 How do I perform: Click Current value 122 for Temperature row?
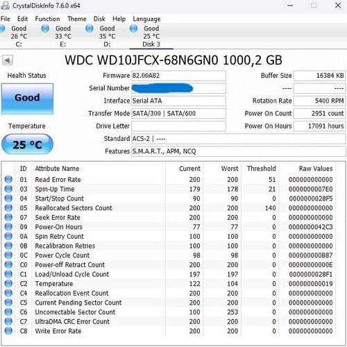(194, 284)
